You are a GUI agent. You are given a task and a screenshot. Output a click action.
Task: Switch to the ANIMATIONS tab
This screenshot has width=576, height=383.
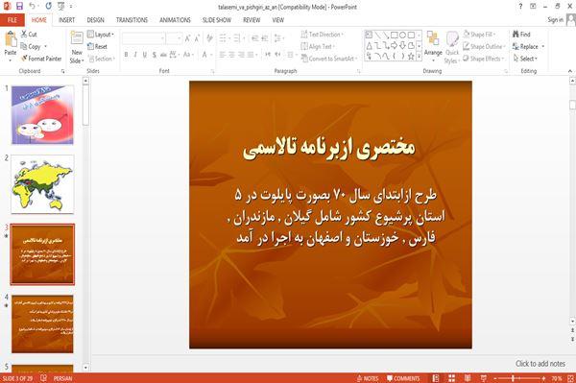[x=175, y=20]
